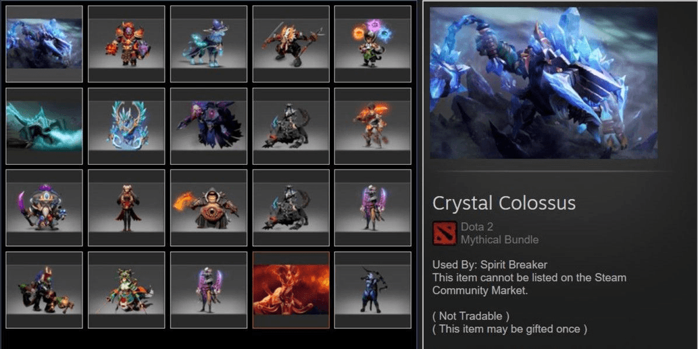Select the white-haired woman in red dress item
This screenshot has height=349, width=698.
[x=126, y=208]
